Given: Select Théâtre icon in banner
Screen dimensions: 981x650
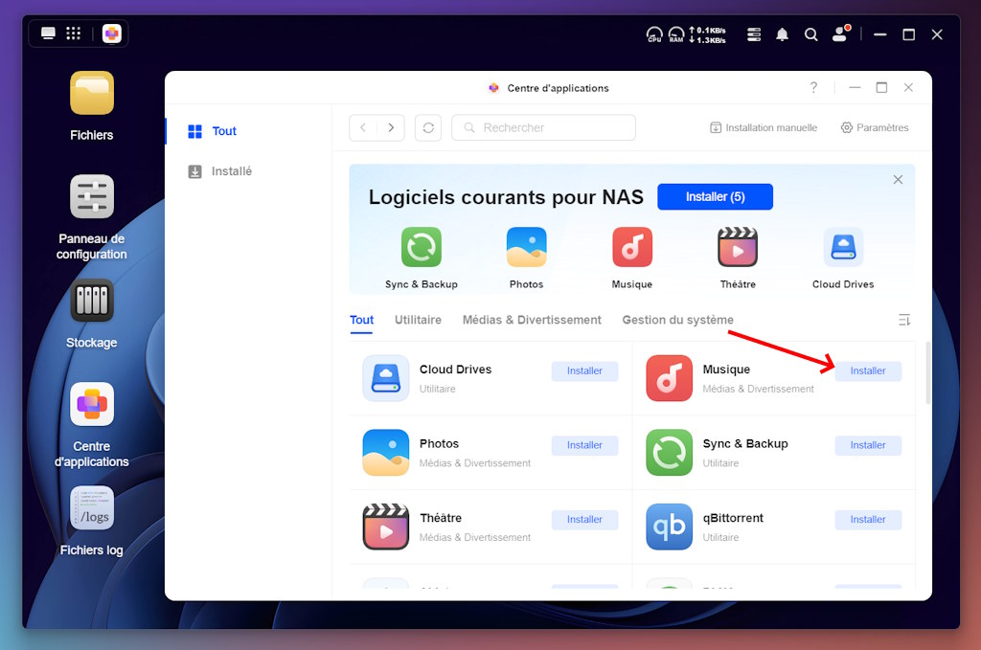Looking at the screenshot, I should point(738,247).
